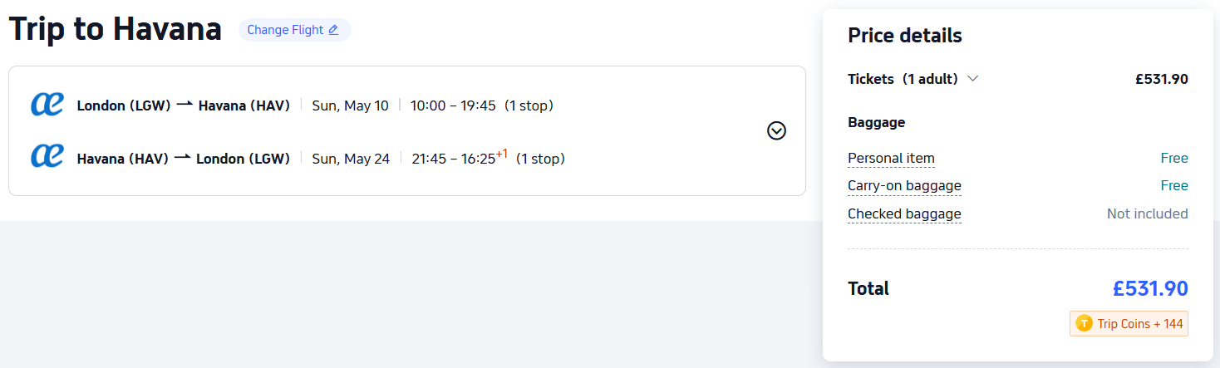The height and width of the screenshot is (368, 1220).
Task: Select the Sun, May 10 outbound date
Action: pyautogui.click(x=350, y=105)
